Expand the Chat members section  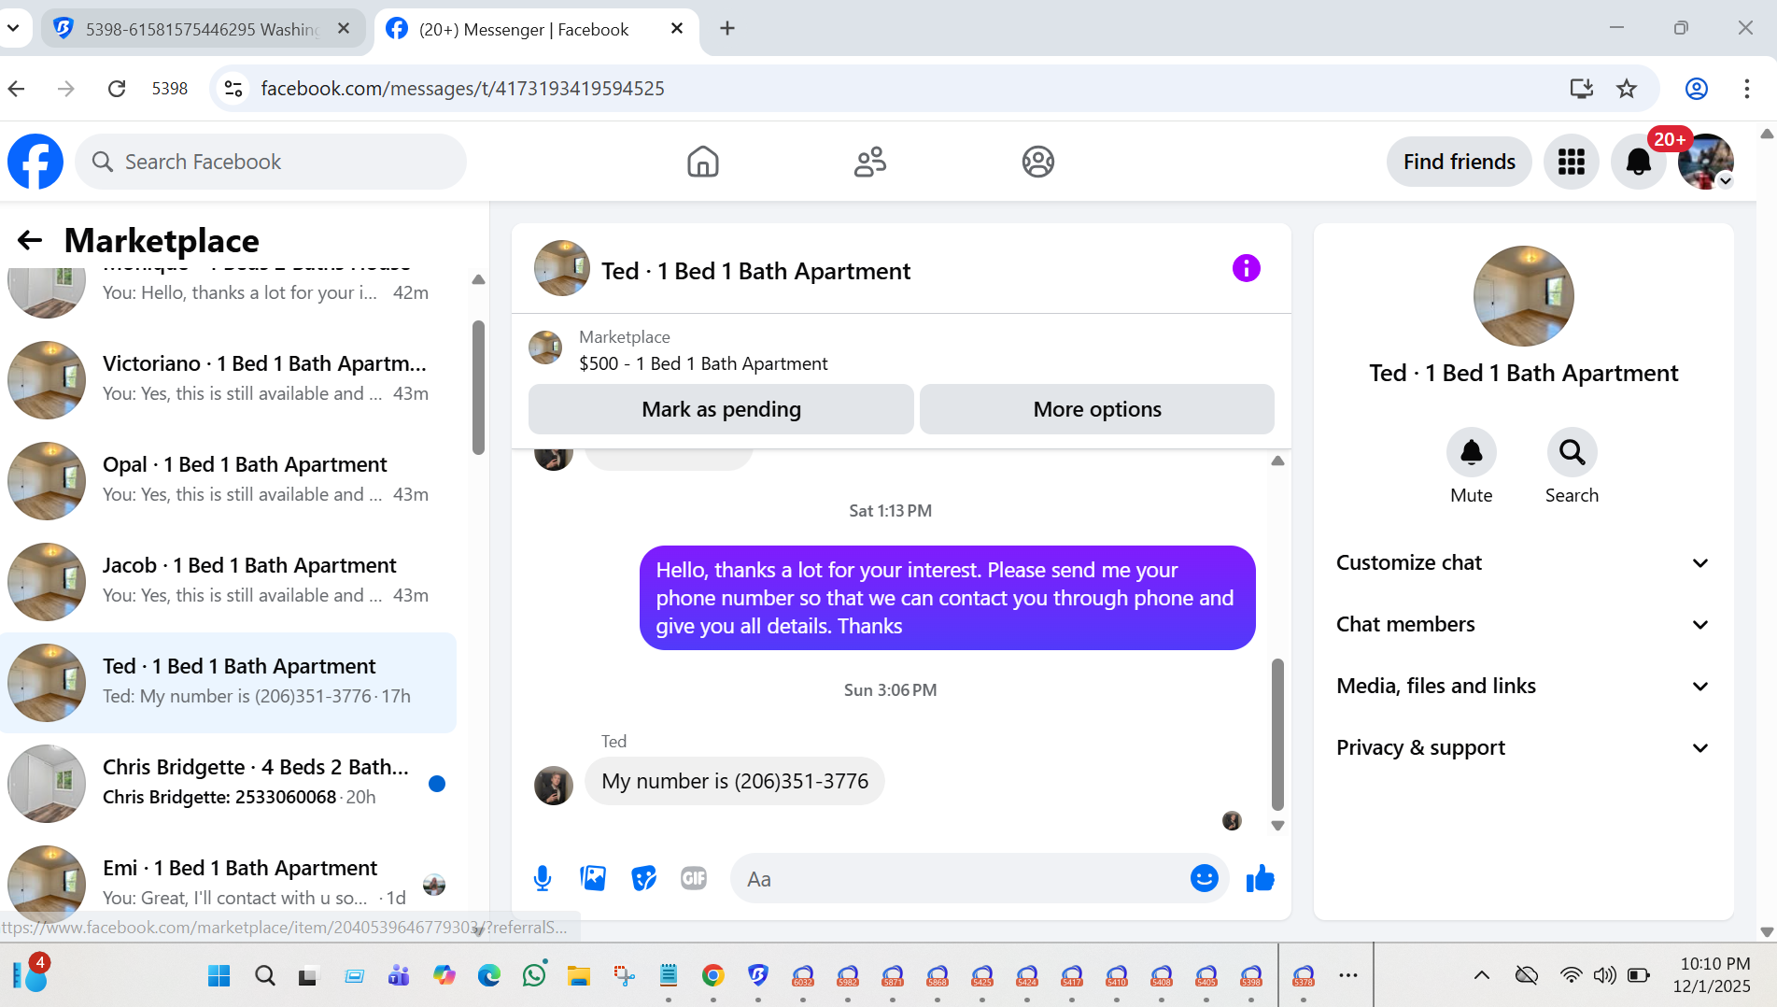[1524, 624]
